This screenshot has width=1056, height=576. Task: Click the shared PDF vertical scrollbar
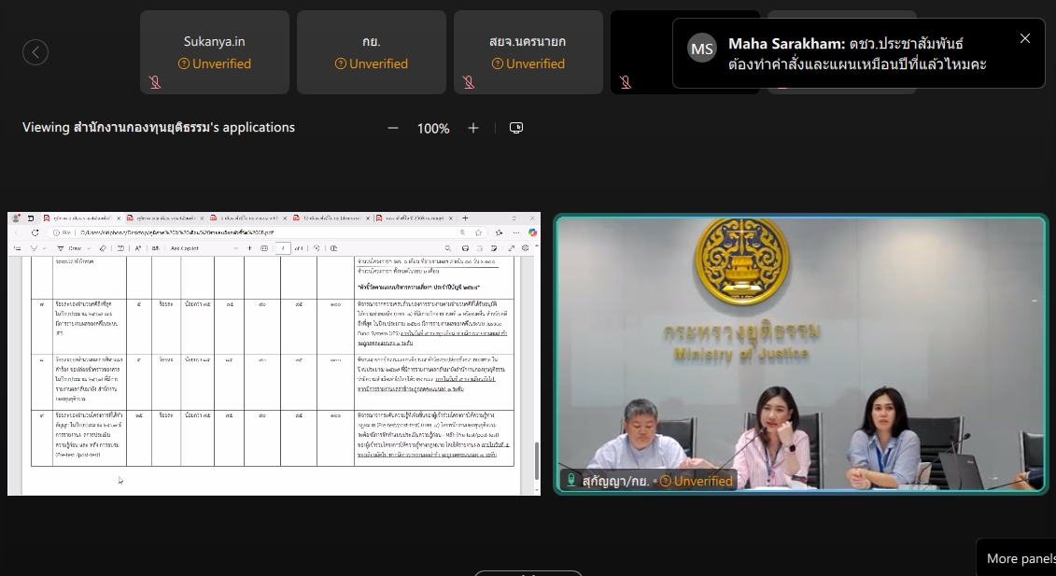(536, 460)
